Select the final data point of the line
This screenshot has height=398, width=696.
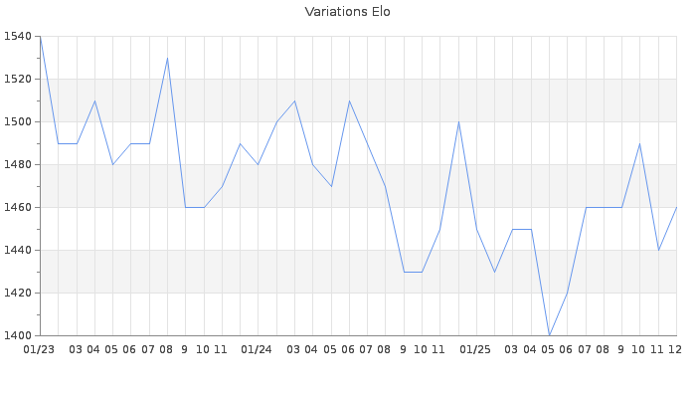676,207
